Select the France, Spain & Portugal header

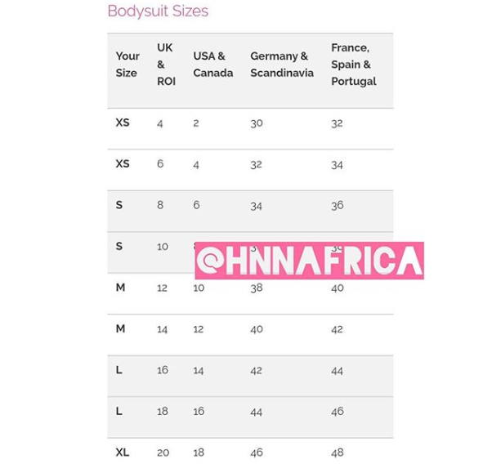(353, 65)
